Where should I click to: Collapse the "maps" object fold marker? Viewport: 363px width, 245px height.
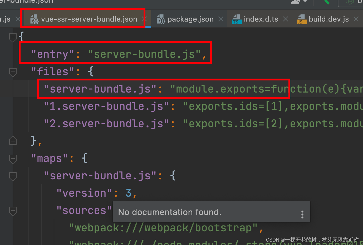[x=13, y=159]
